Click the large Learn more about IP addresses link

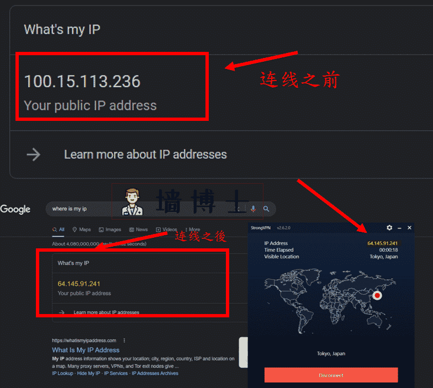(145, 155)
